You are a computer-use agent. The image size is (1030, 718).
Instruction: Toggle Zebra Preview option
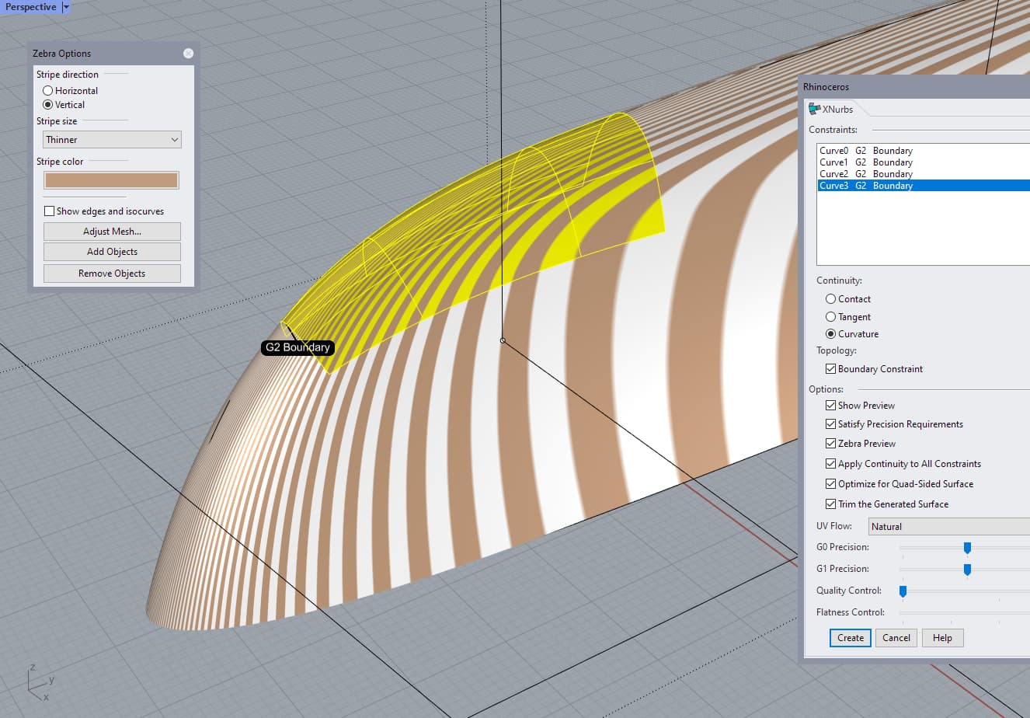(831, 444)
